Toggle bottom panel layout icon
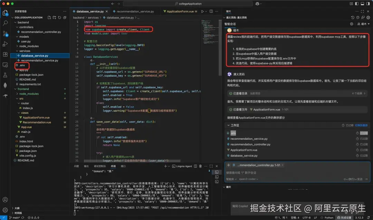The height and width of the screenshot is (220, 373). [x=362, y=3]
